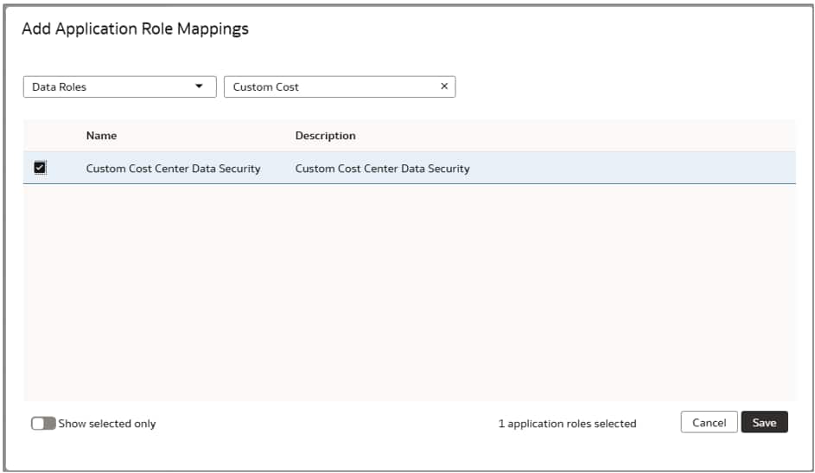815x473 pixels.
Task: Click the Custom Cost Center Data Security description cell
Action: 382,169
